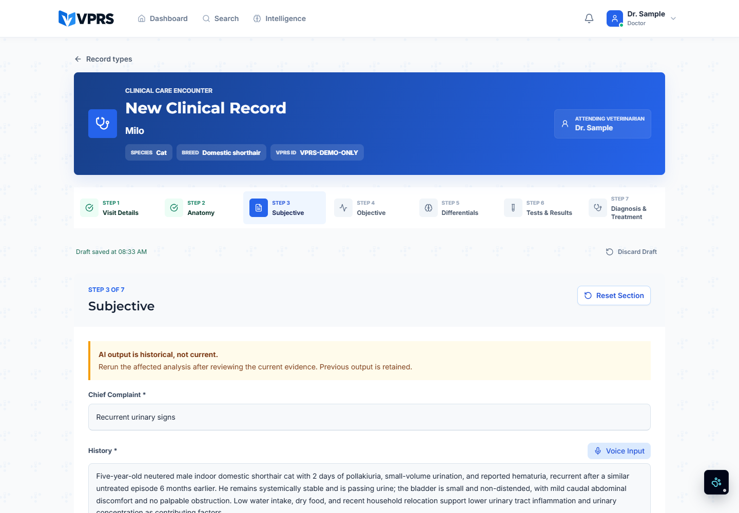Click the Step 2 Anatomy checkmark icon
Viewport: 739px width, 513px height.
pos(174,208)
